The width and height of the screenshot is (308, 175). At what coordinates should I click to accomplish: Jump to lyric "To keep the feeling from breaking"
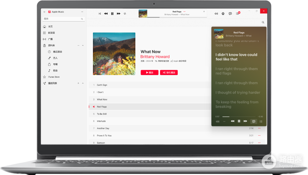tap(237, 104)
